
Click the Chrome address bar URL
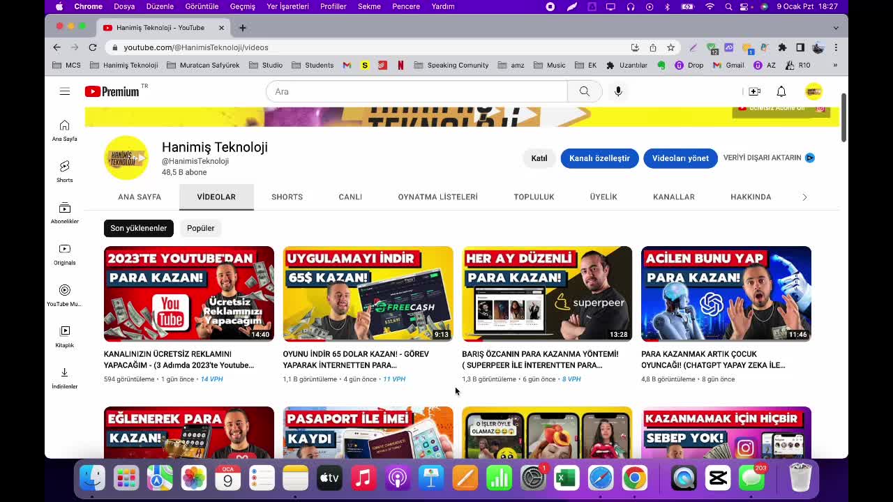point(196,47)
